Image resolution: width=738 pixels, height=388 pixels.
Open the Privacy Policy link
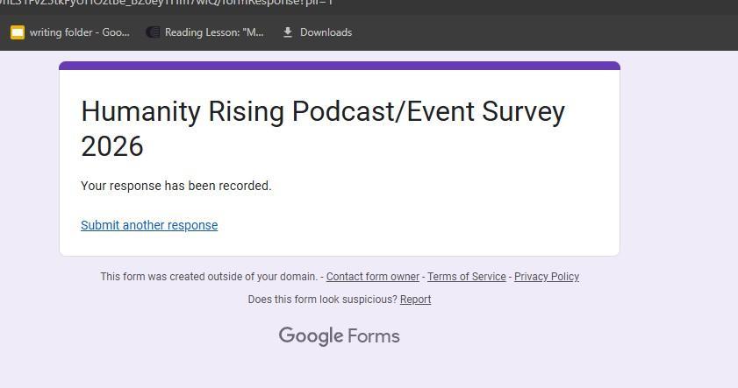(x=546, y=277)
